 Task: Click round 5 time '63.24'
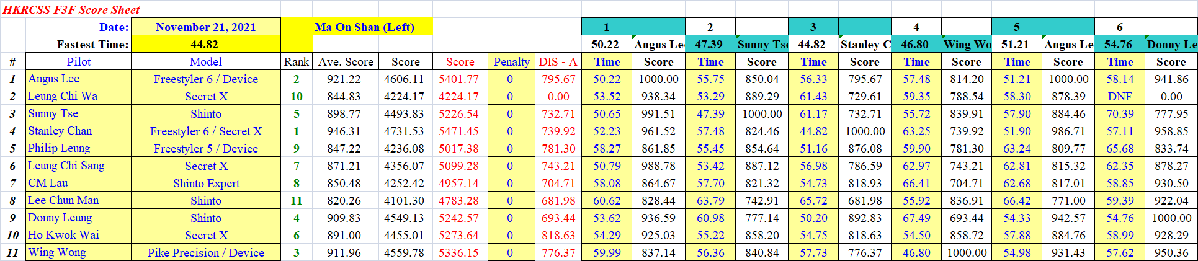pyautogui.click(x=1017, y=148)
